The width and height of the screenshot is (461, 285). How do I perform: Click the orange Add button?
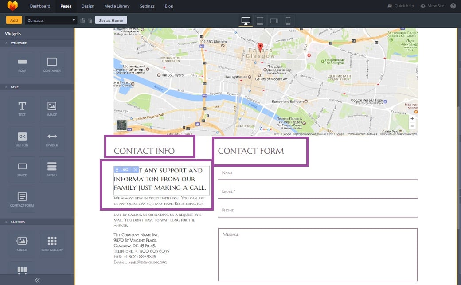[x=14, y=20]
